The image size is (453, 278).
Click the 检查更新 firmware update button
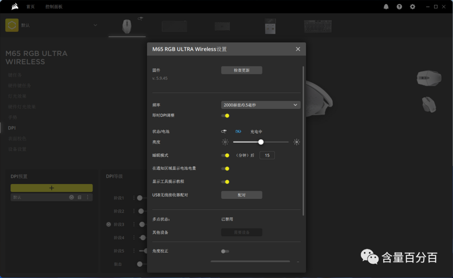coord(242,70)
